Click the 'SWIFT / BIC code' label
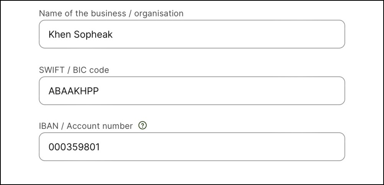This screenshot has height=185, width=384. tap(74, 70)
